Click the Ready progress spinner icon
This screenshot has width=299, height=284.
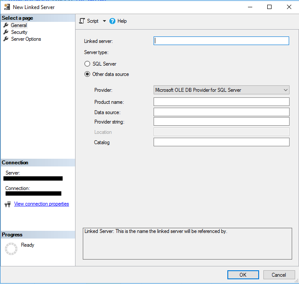11,249
